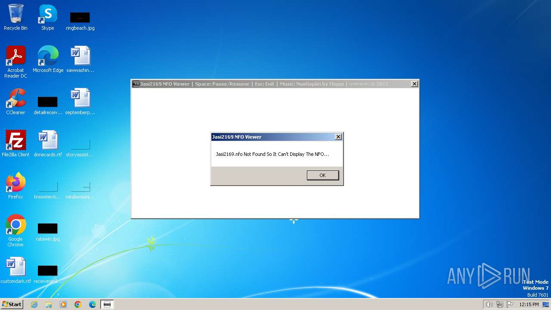Select the CCleaner desktop shortcut

pyautogui.click(x=15, y=102)
